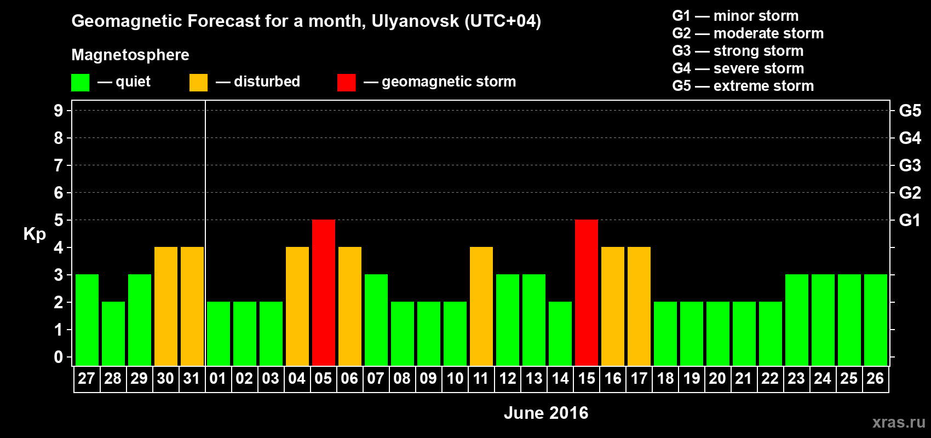
Task: Click the date label 27 on x-axis
Action: click(x=87, y=379)
